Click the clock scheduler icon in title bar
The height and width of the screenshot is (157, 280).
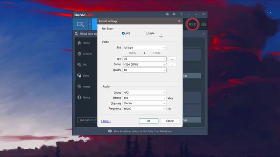click(x=174, y=14)
